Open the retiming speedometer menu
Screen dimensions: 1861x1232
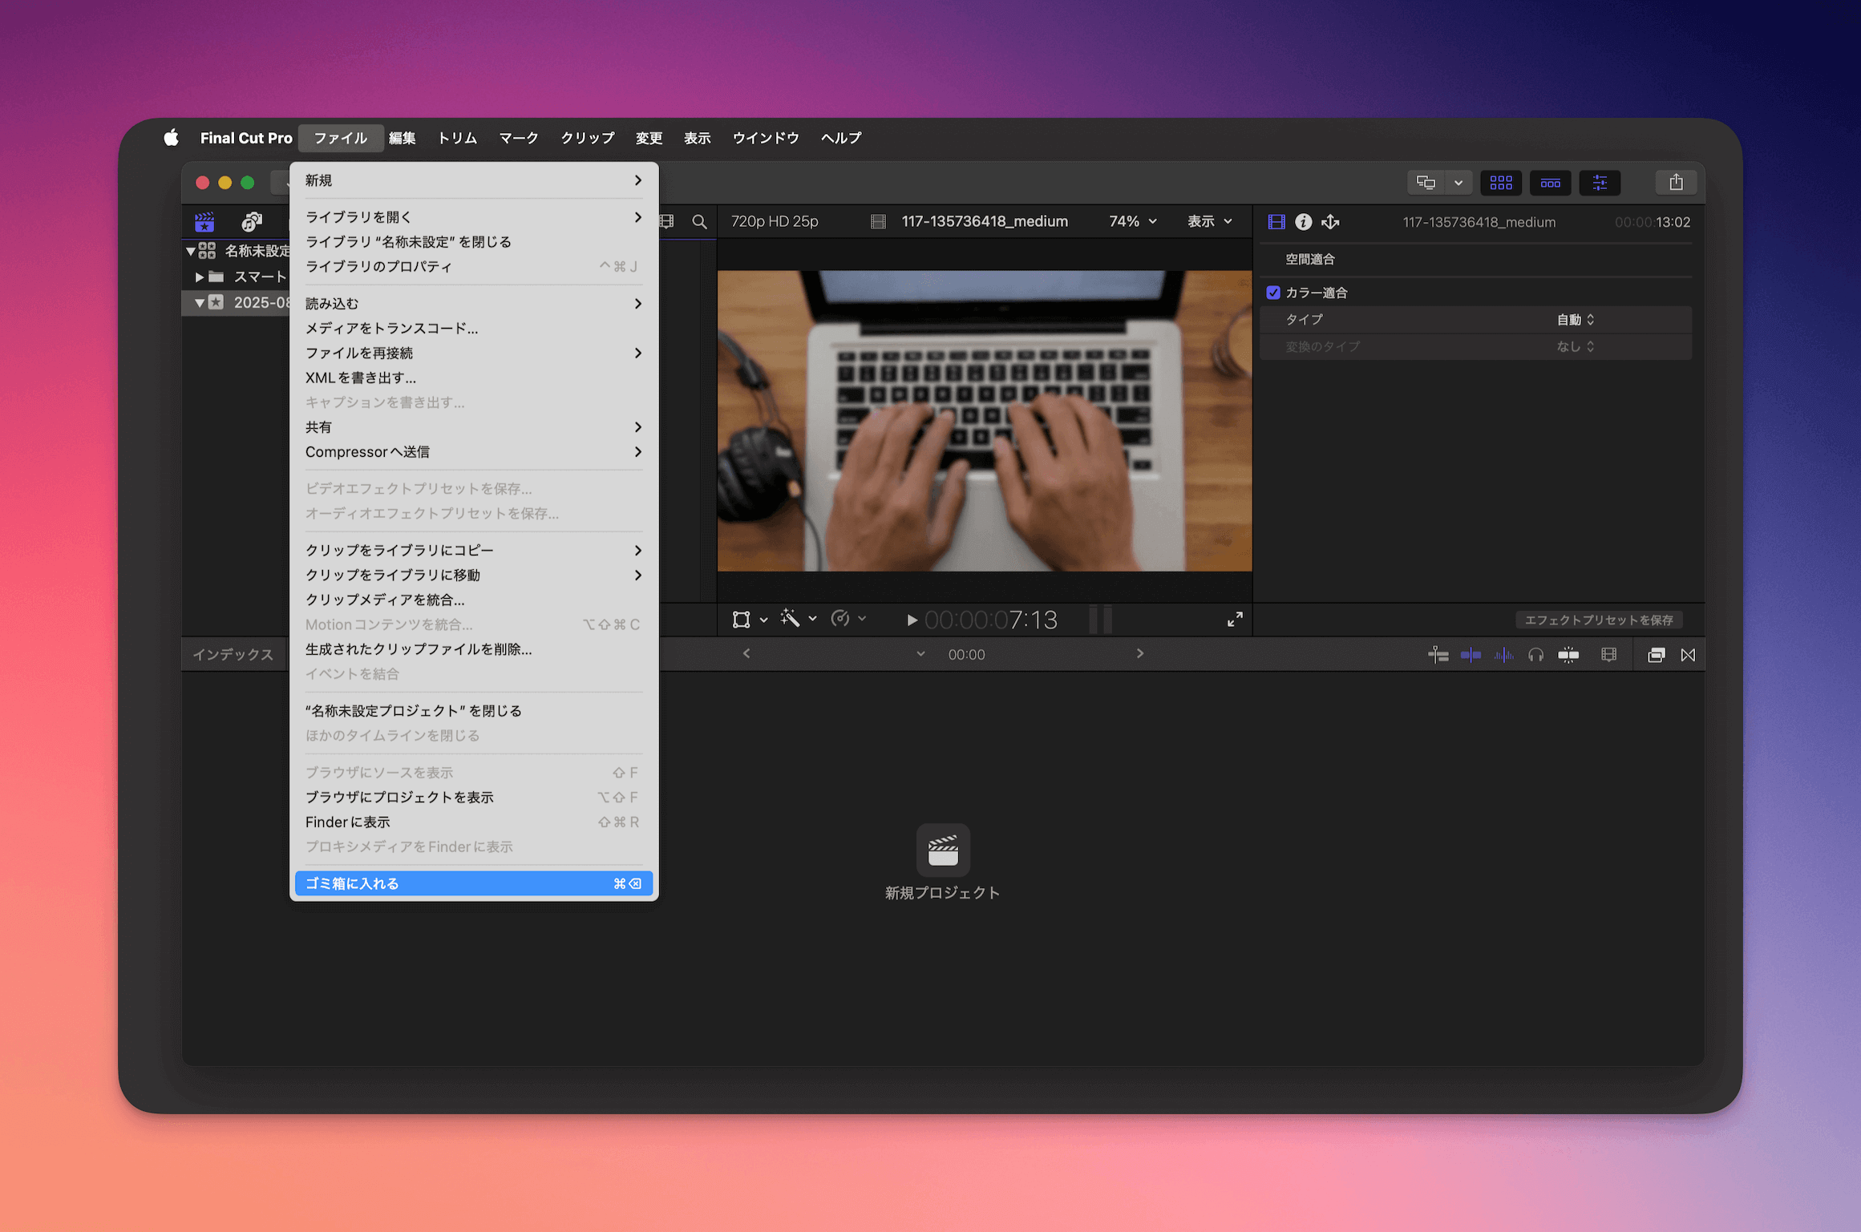pos(848,619)
